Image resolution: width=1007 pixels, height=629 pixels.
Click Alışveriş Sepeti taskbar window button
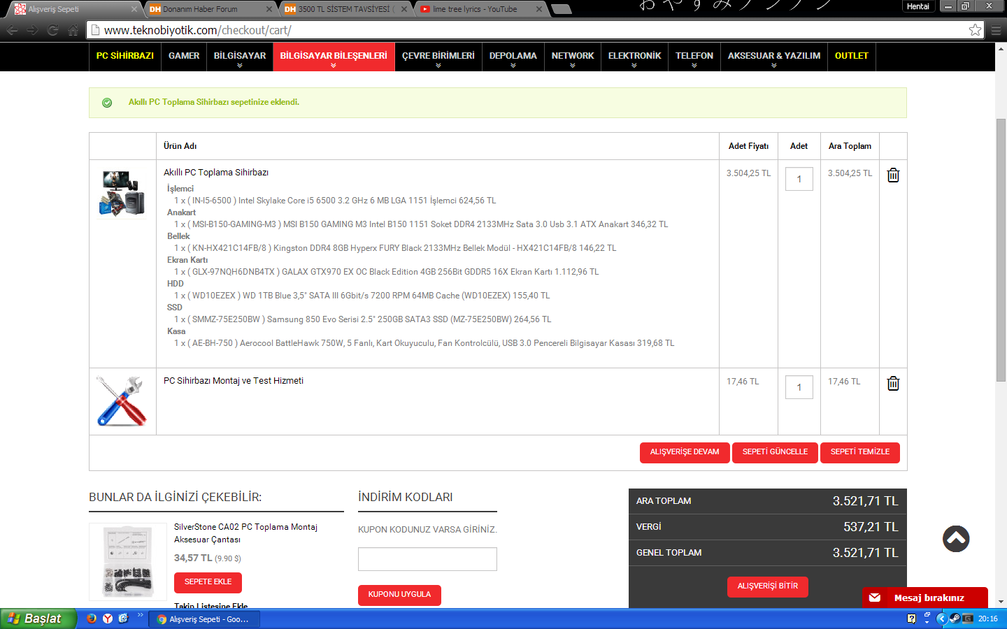203,619
